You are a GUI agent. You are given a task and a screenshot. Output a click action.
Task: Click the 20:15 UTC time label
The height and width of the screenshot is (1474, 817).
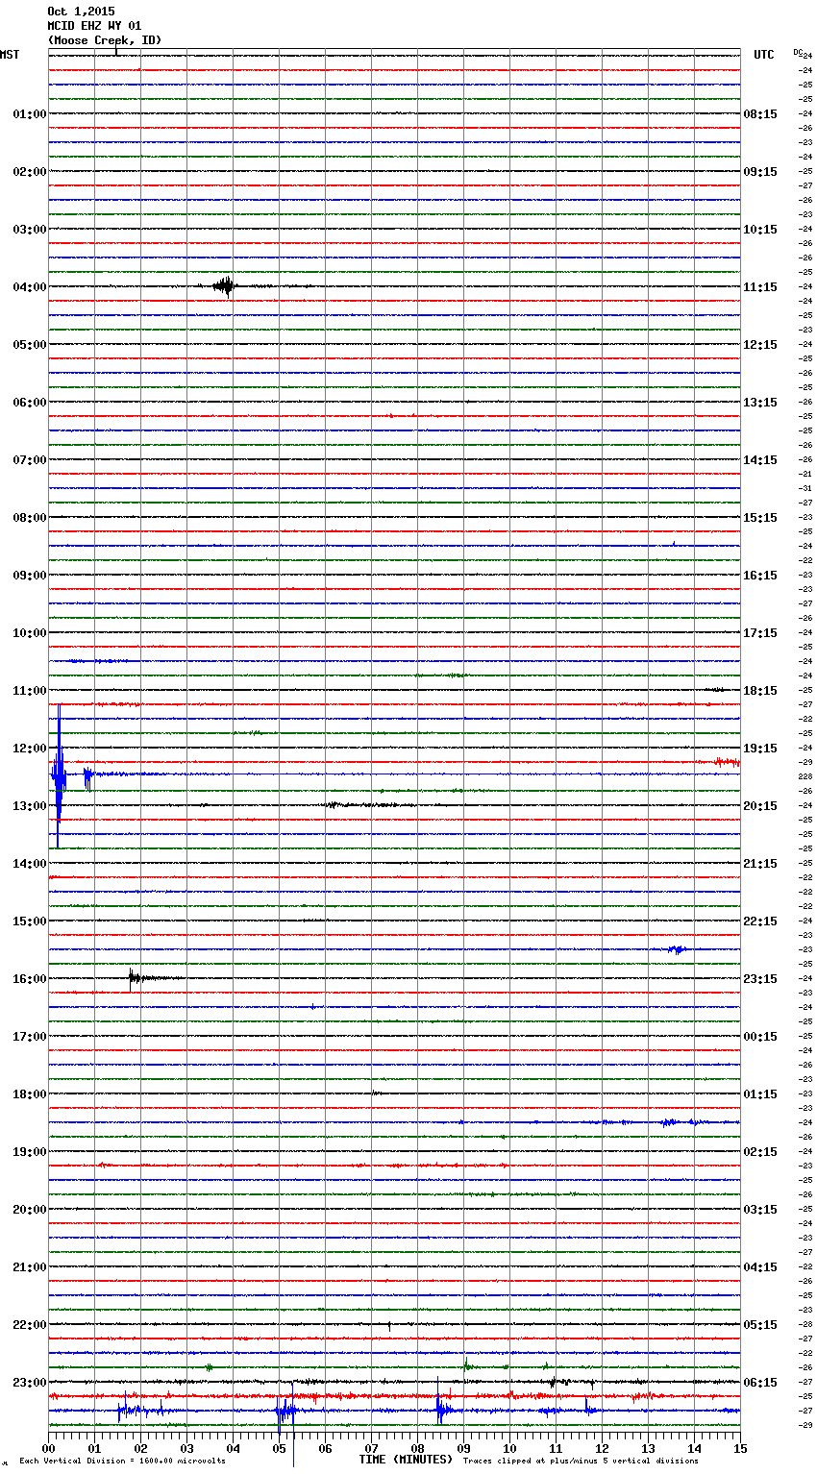(760, 806)
